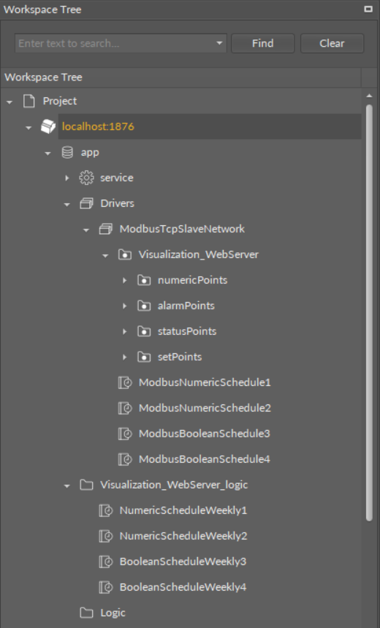Expand the service node

point(67,178)
